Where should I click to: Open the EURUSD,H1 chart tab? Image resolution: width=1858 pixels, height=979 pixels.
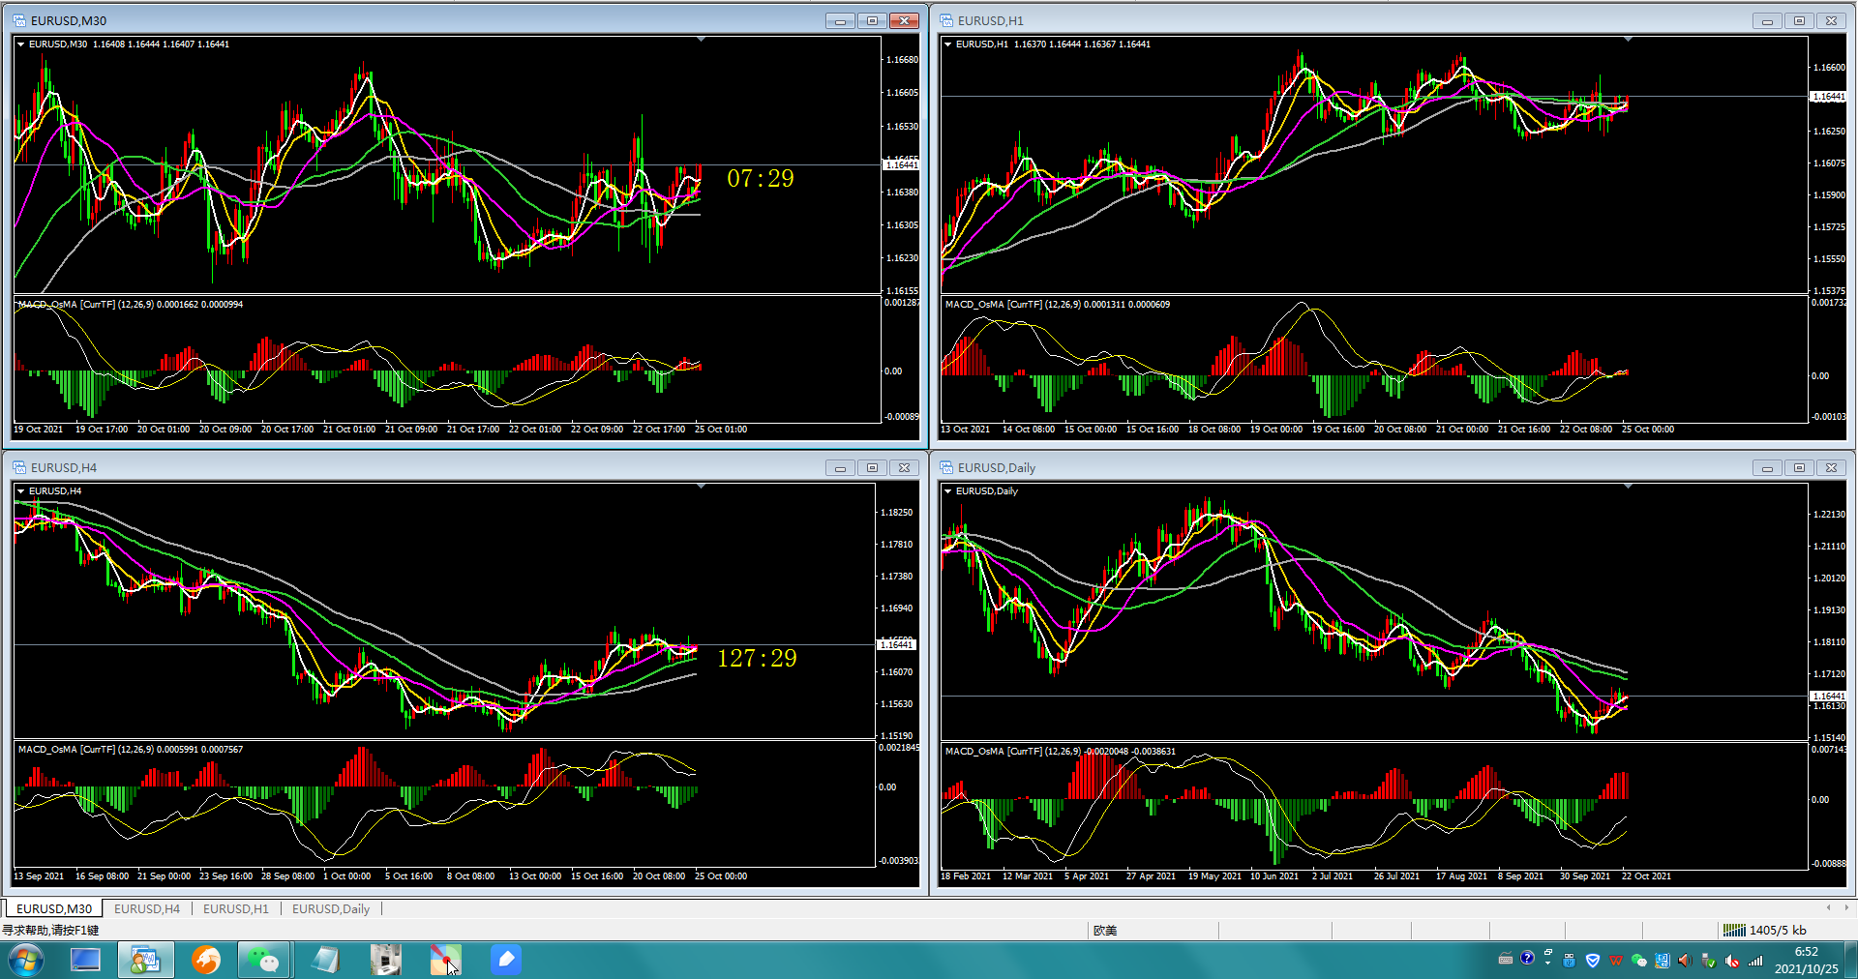236,908
